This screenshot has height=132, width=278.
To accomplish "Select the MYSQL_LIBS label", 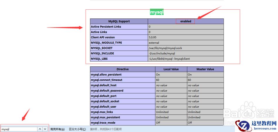I will (99, 59).
